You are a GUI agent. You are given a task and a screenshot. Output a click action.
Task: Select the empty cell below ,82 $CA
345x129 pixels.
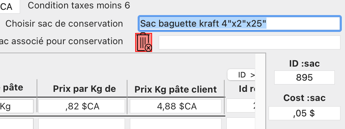coord(82,124)
